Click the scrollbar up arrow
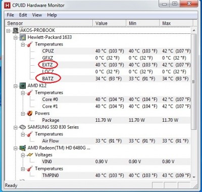 (194, 30)
